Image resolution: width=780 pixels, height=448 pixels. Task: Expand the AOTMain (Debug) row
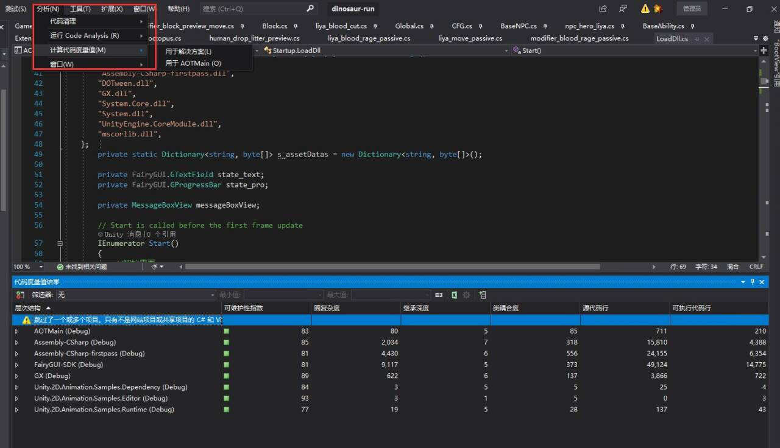click(x=17, y=331)
